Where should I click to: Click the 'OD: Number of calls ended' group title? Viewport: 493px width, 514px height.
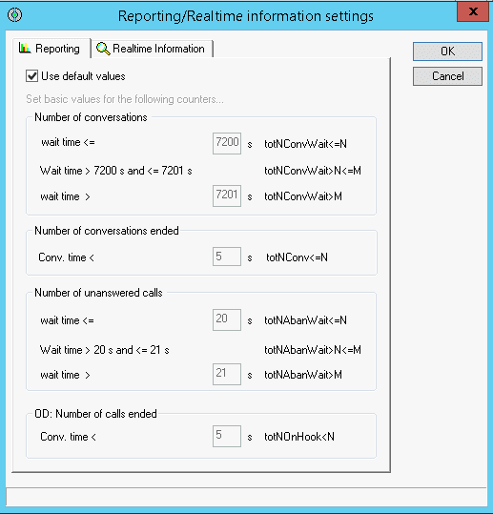click(x=95, y=414)
